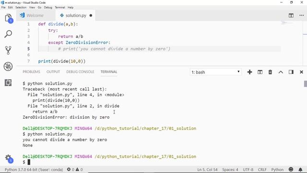Viewport: 307px width, 173px height.
Task: Click line number 7 in the gutter
Action: pos(29,61)
